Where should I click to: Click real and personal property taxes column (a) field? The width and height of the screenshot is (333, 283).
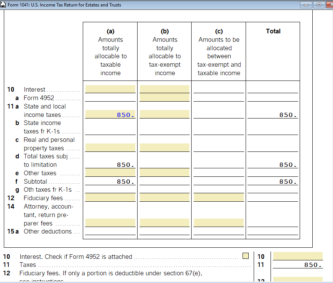(x=110, y=147)
